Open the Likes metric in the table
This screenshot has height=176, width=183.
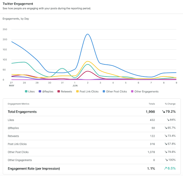click(11, 120)
